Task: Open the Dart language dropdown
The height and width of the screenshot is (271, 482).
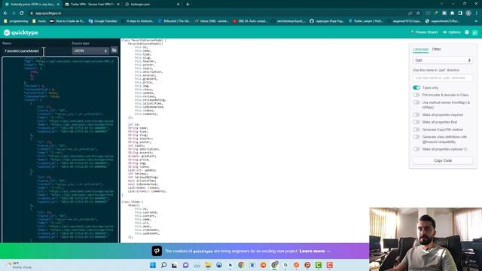Action: point(443,60)
